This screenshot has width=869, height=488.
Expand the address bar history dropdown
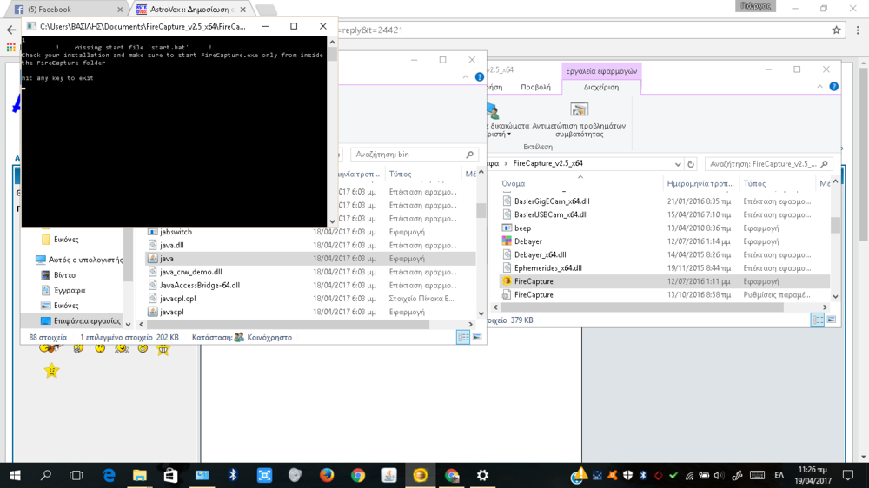pyautogui.click(x=678, y=163)
